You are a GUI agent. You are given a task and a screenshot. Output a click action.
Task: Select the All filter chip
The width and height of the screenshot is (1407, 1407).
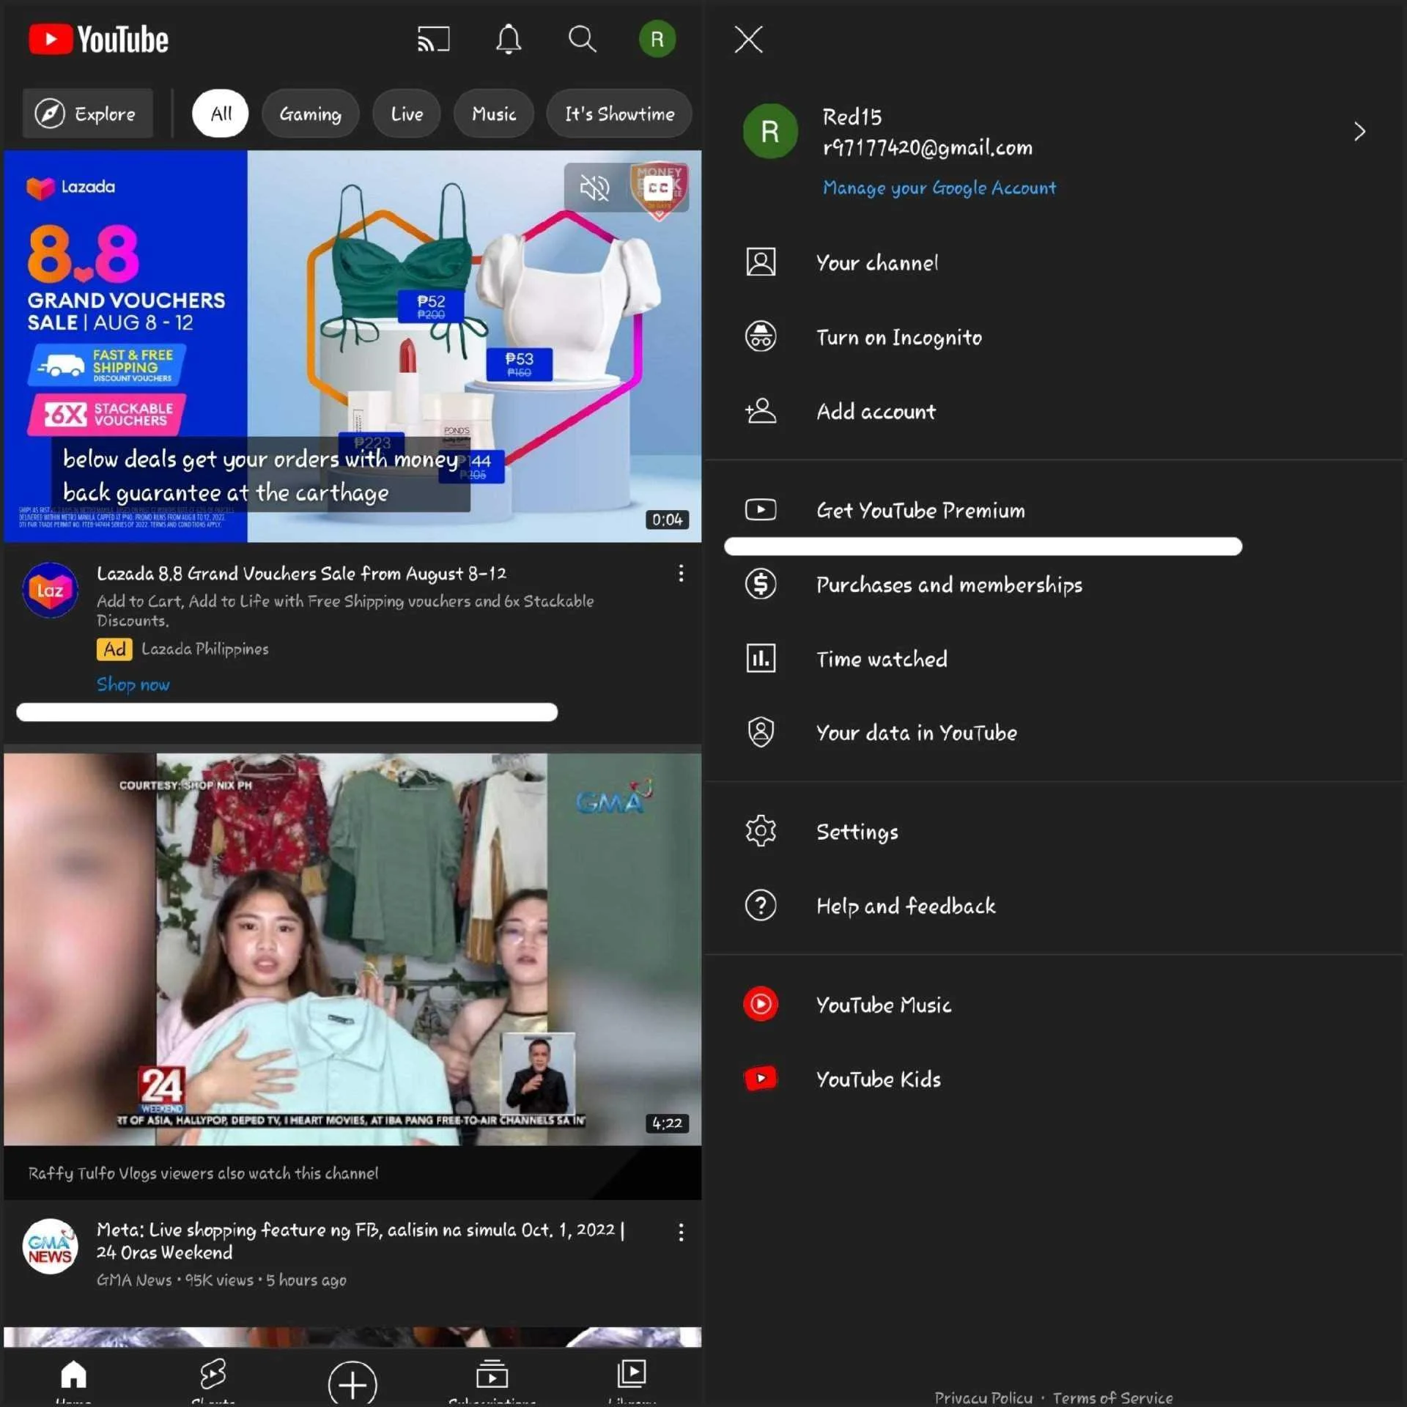[221, 114]
